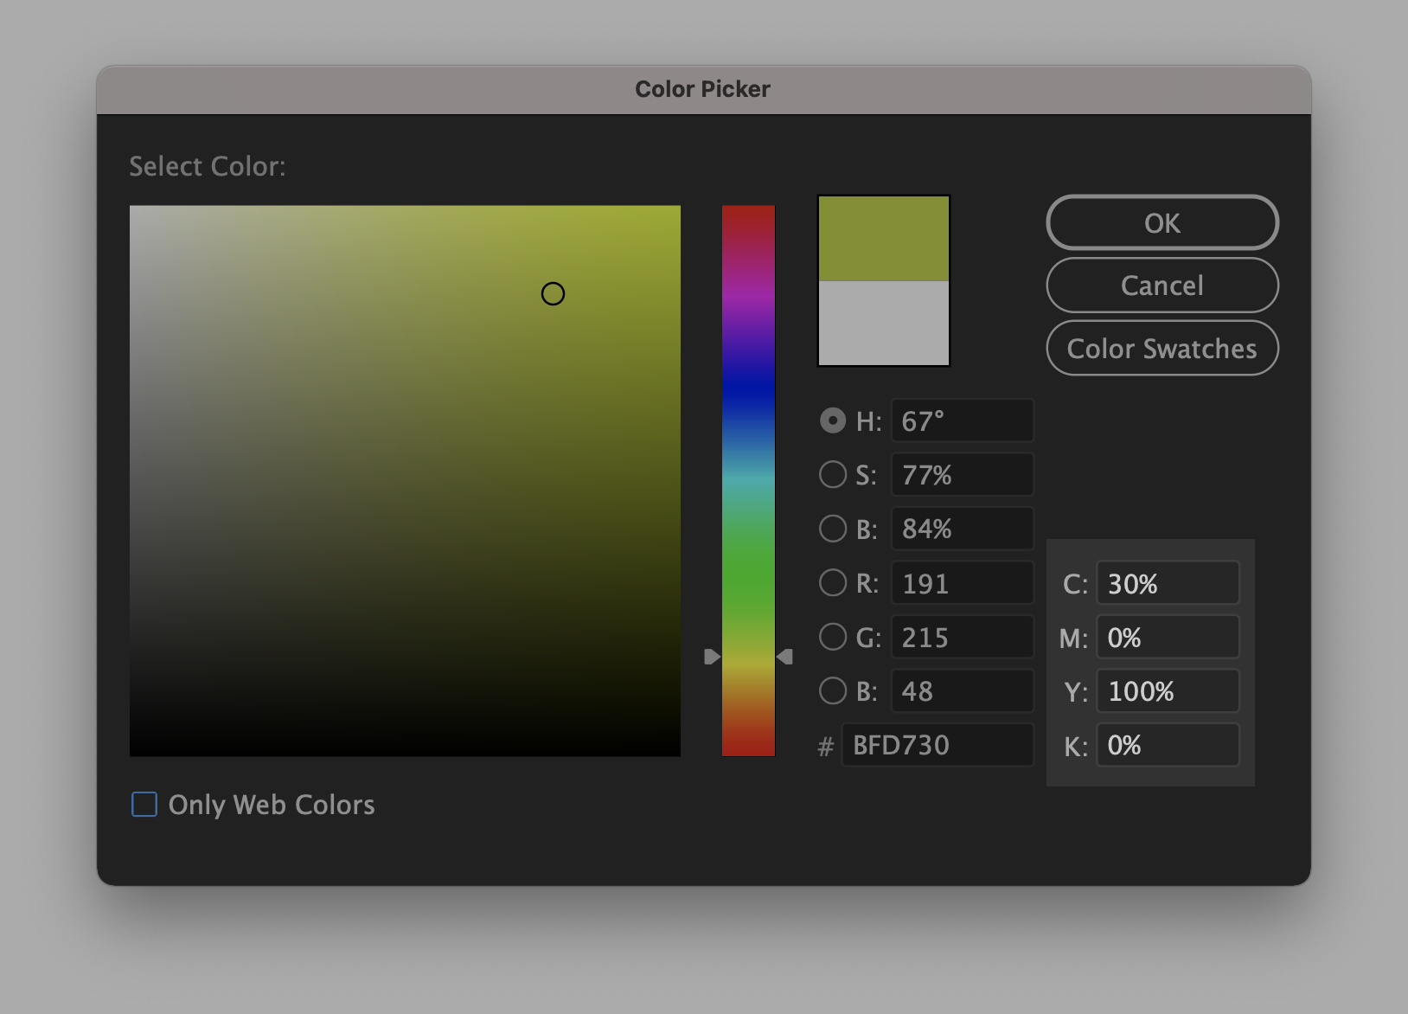Open Color Swatches
Image resolution: width=1408 pixels, height=1014 pixels.
click(x=1162, y=349)
